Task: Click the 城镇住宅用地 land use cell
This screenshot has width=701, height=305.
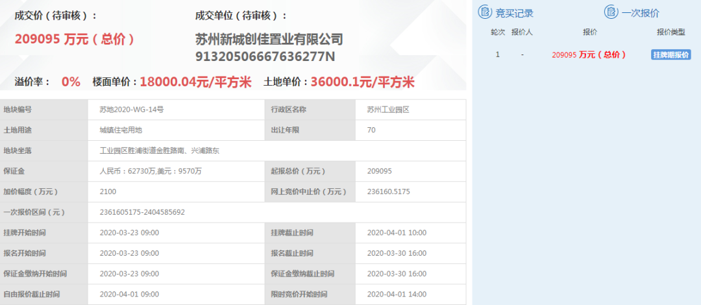Action: click(121, 130)
